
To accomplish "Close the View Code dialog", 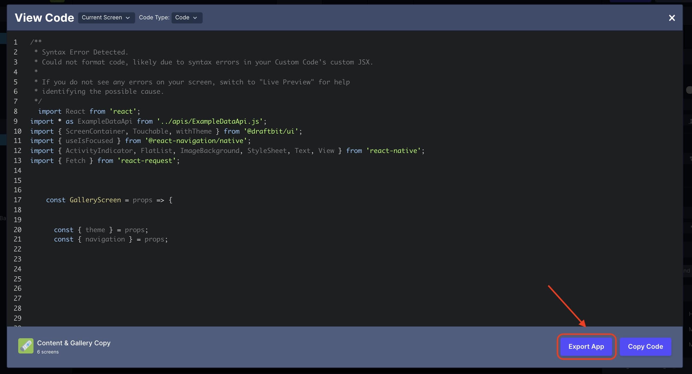I will point(671,18).
